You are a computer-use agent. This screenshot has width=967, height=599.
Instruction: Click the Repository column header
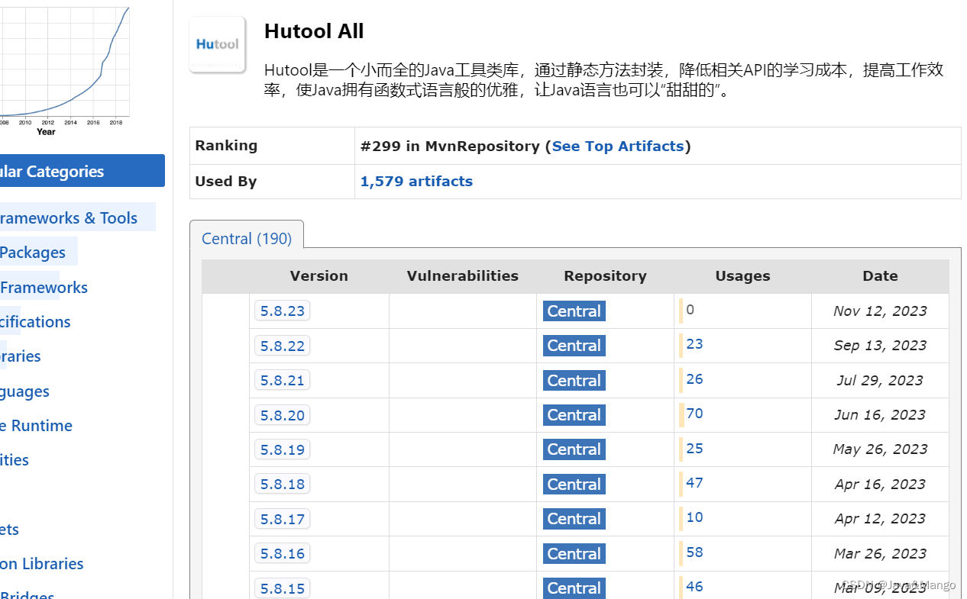[x=605, y=276]
